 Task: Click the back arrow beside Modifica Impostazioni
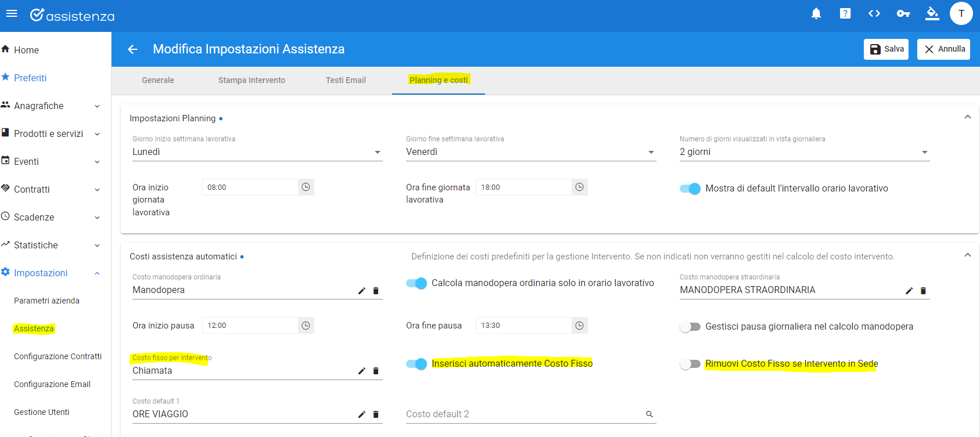click(x=132, y=49)
